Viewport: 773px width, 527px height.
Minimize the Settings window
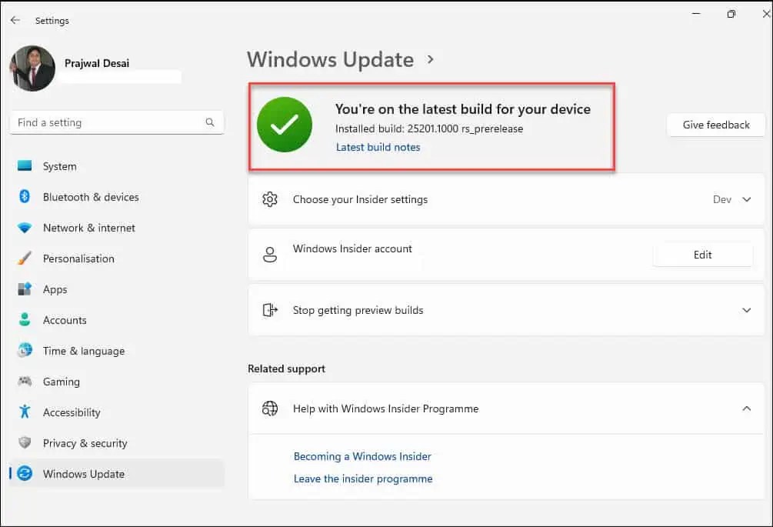(696, 14)
